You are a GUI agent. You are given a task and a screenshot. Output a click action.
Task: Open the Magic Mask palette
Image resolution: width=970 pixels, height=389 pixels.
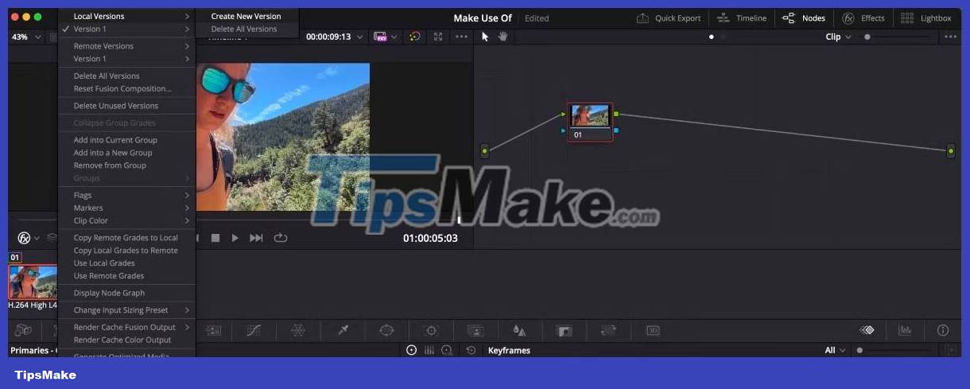pyautogui.click(x=475, y=330)
